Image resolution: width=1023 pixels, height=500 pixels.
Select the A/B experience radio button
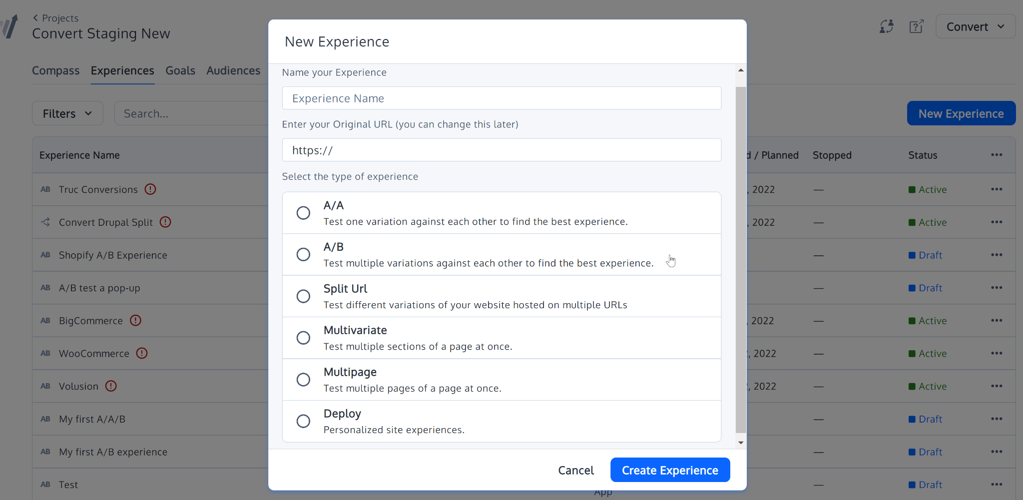(303, 254)
